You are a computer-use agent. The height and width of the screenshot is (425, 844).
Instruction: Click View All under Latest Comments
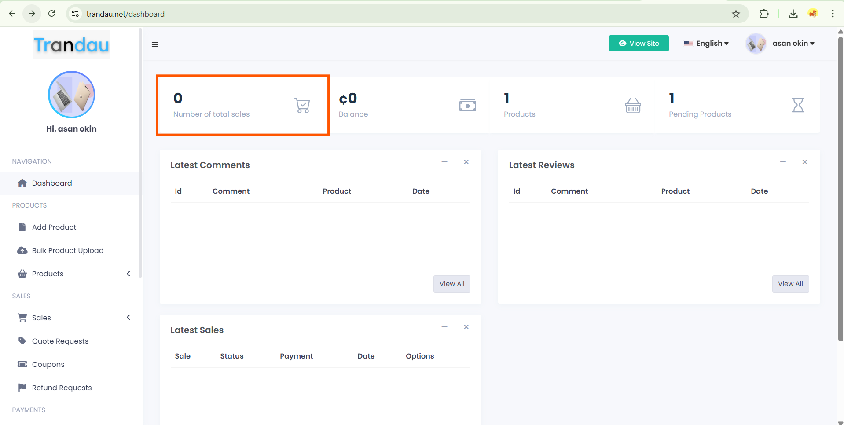[451, 284]
